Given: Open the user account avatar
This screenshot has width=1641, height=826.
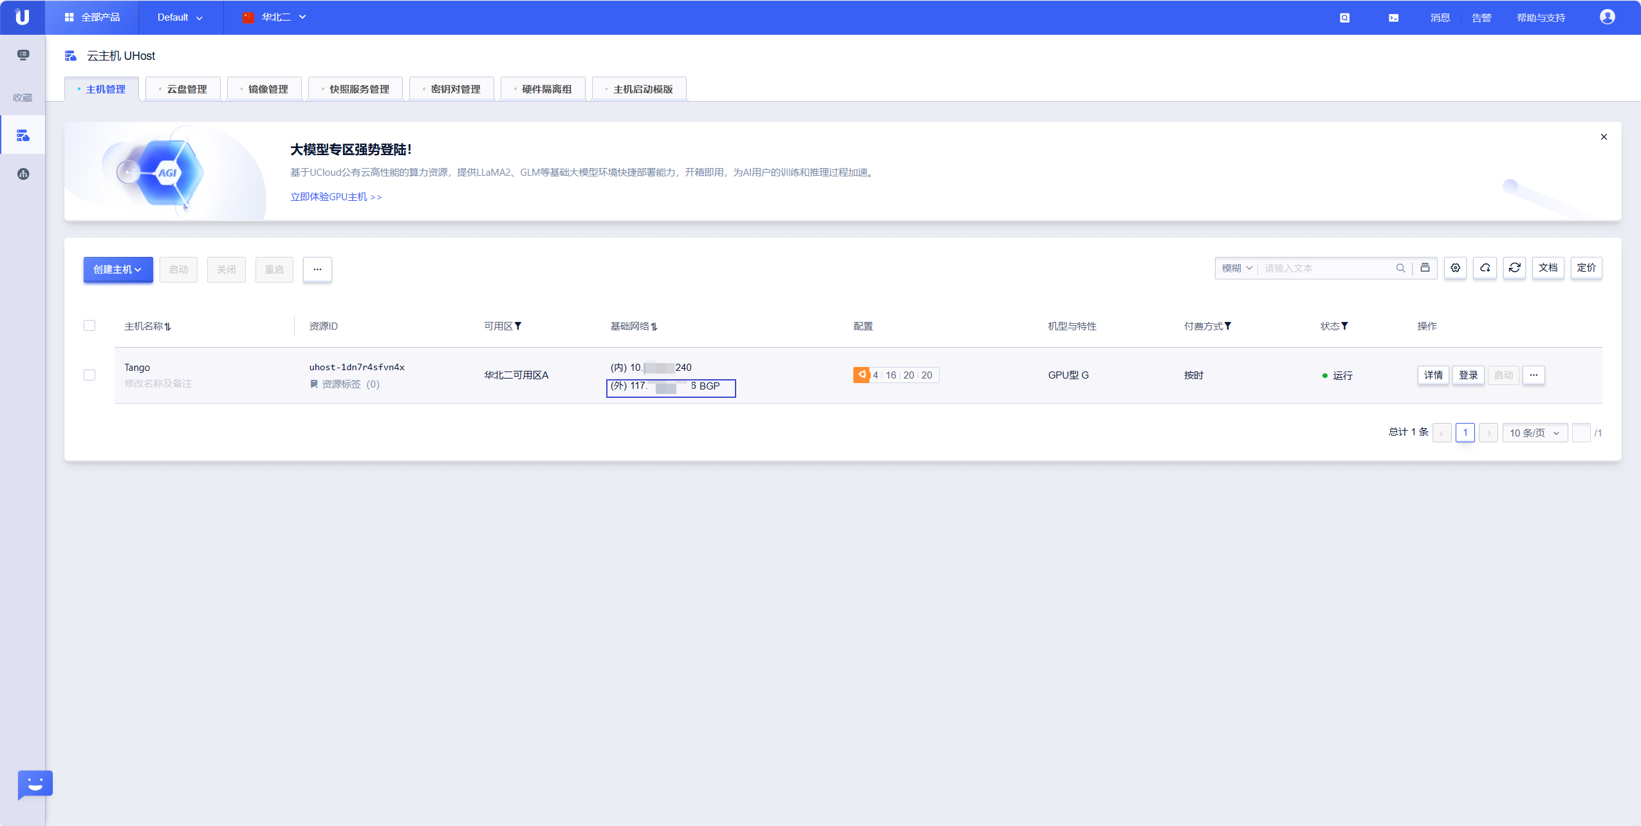Looking at the screenshot, I should point(1607,17).
